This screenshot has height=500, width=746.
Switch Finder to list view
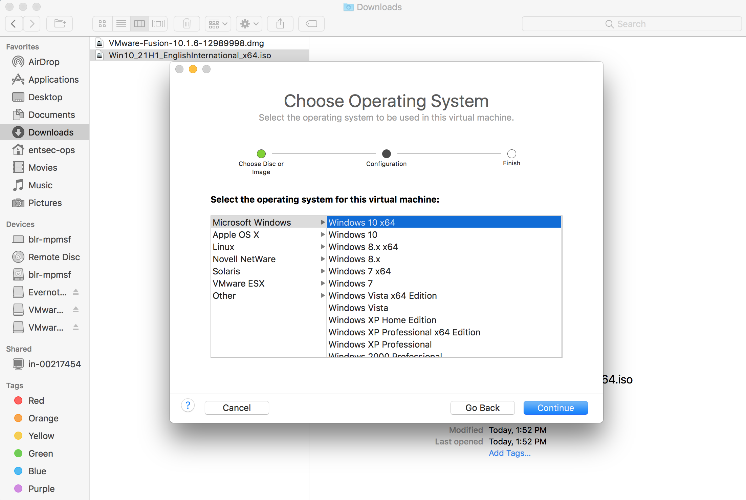pos(121,24)
